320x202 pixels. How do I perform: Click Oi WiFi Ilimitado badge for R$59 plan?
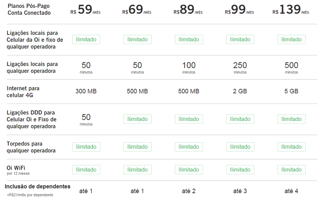coord(86,170)
